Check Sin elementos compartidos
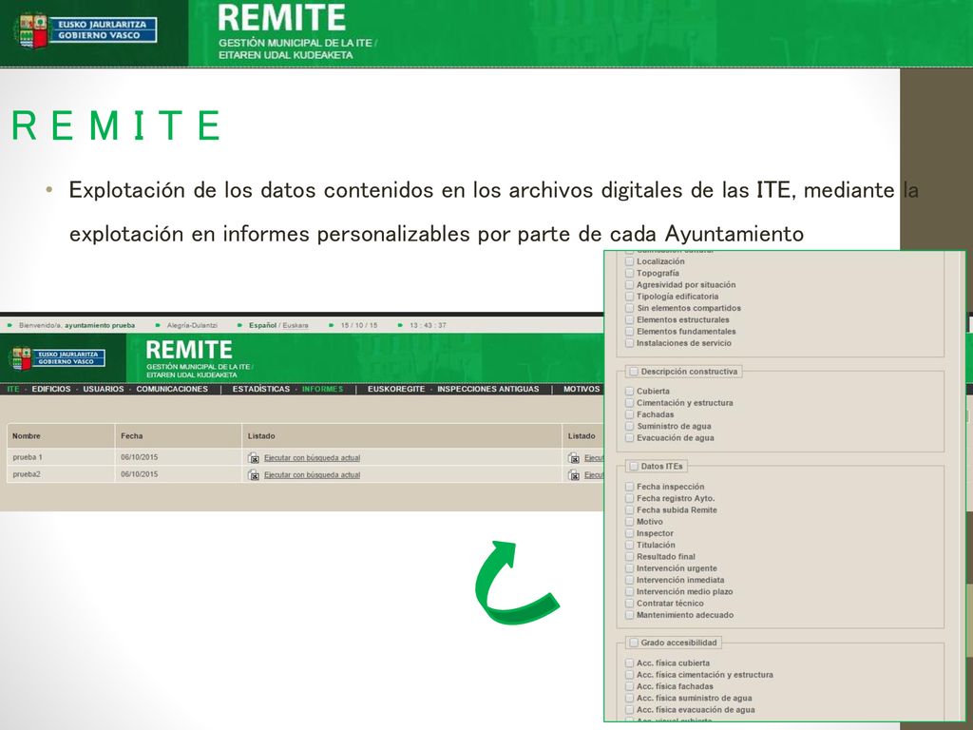 click(x=629, y=308)
